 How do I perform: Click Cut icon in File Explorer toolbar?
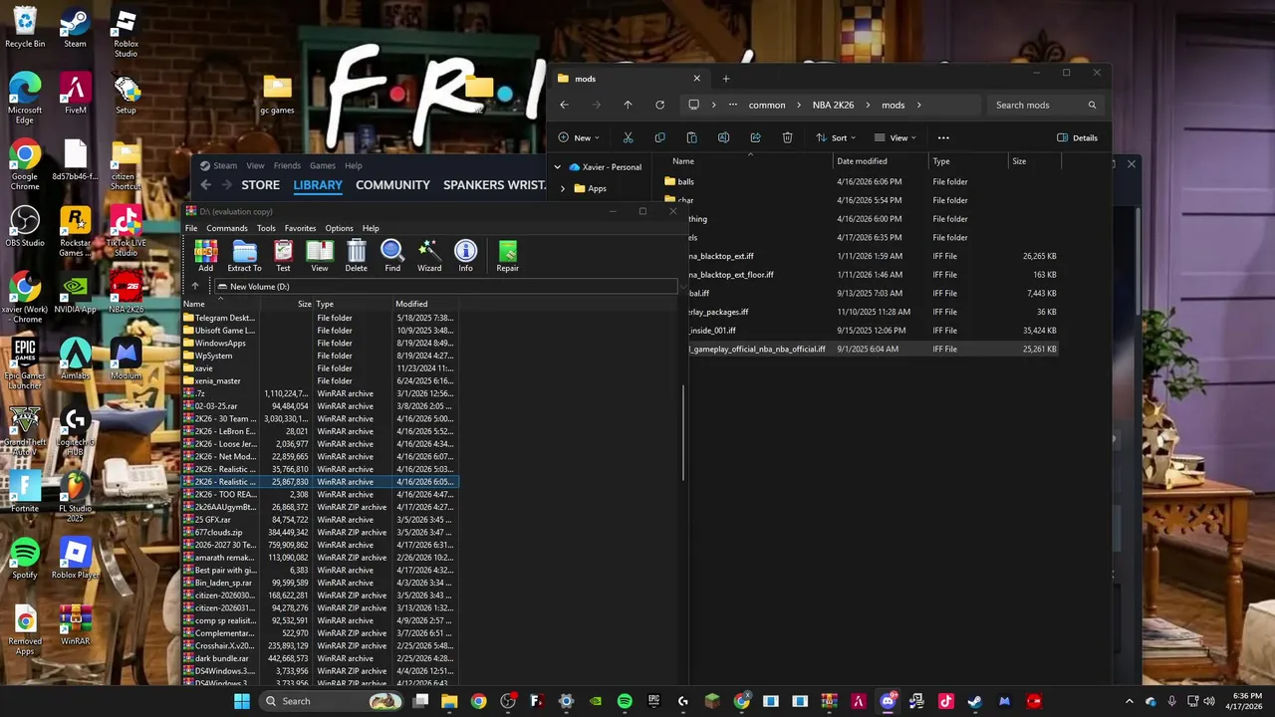coord(628,137)
